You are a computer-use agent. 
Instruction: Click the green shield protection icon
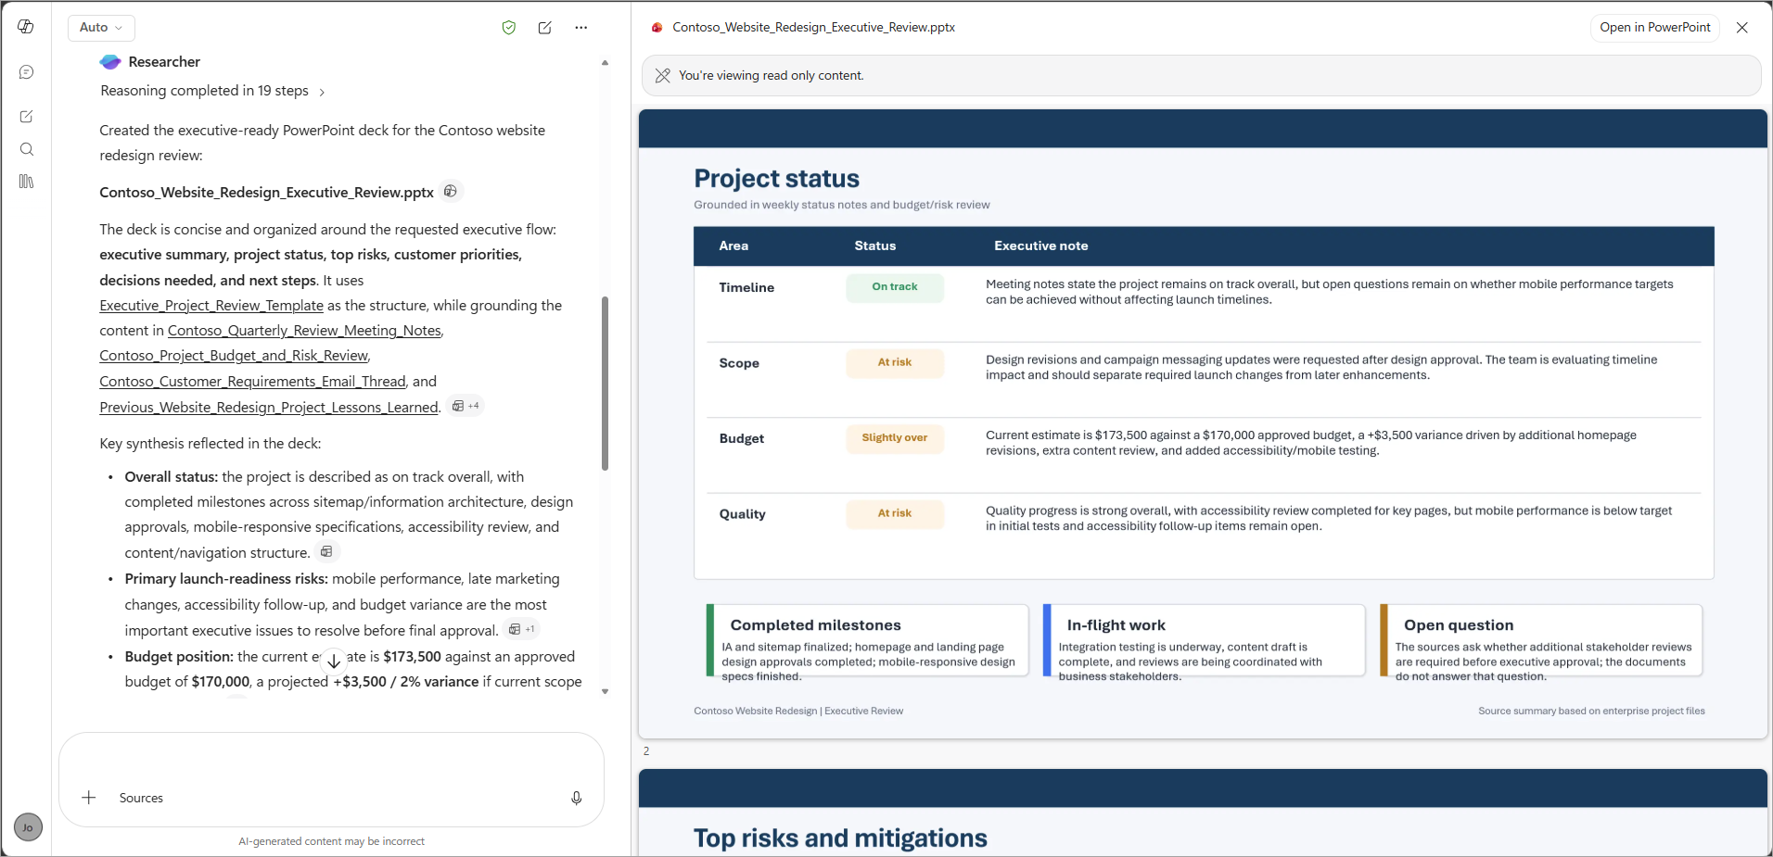[x=508, y=28]
